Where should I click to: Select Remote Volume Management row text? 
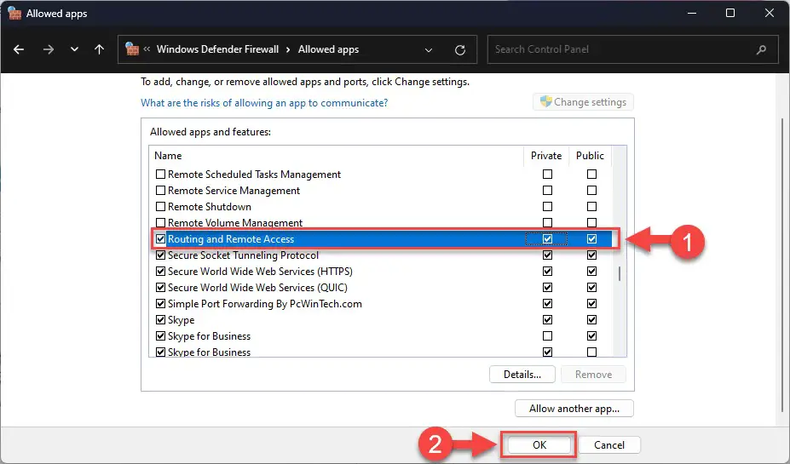click(234, 222)
